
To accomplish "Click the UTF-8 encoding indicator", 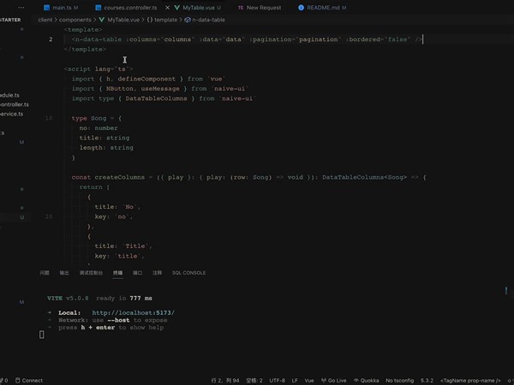I will (278, 381).
